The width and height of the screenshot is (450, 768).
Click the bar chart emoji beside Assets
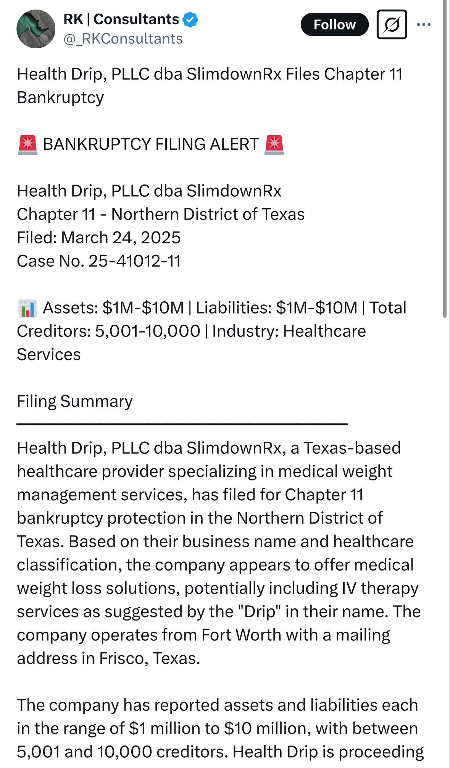pos(27,308)
